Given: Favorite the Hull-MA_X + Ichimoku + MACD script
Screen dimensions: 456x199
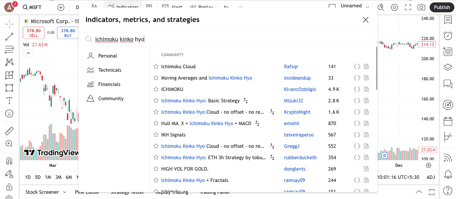Looking at the screenshot, I should click(x=156, y=123).
